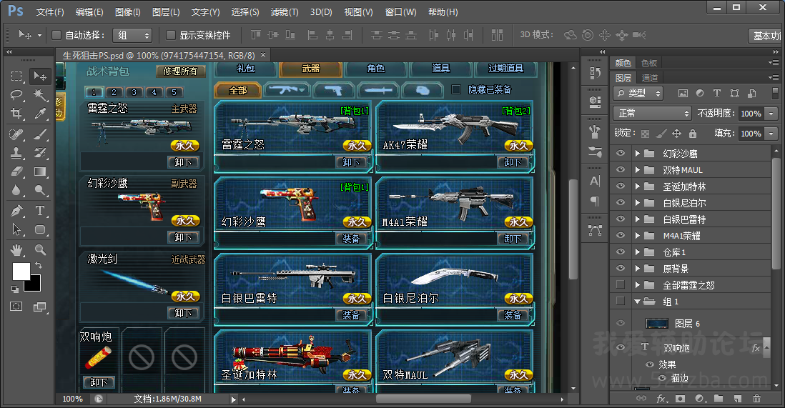This screenshot has width=785, height=408.
Task: Select the Clone Stamp tool
Action: (16, 153)
